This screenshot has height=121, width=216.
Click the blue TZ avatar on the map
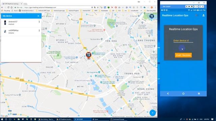[152, 16]
